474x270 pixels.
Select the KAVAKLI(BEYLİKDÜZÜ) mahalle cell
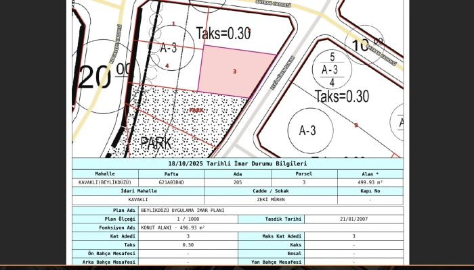click(105, 182)
